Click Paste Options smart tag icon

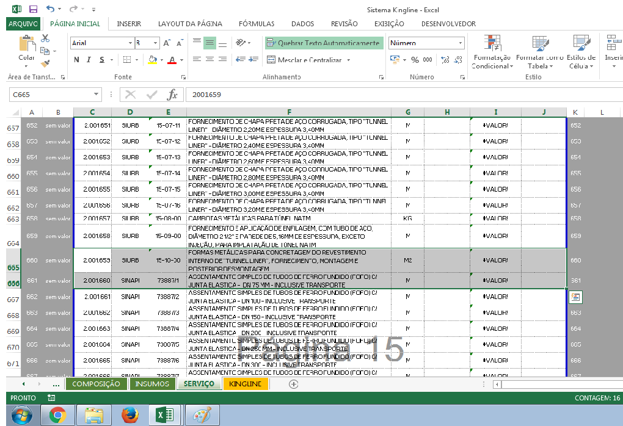pyautogui.click(x=575, y=297)
